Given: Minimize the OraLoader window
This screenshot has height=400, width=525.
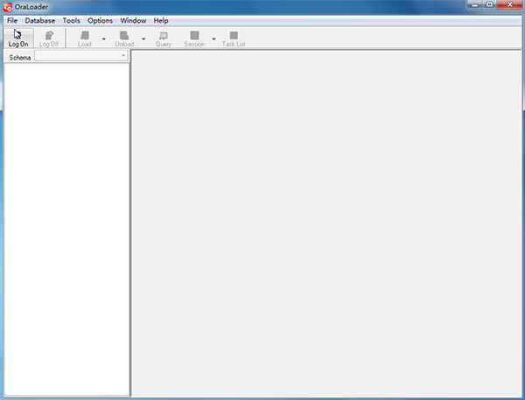Looking at the screenshot, I should (474, 4).
